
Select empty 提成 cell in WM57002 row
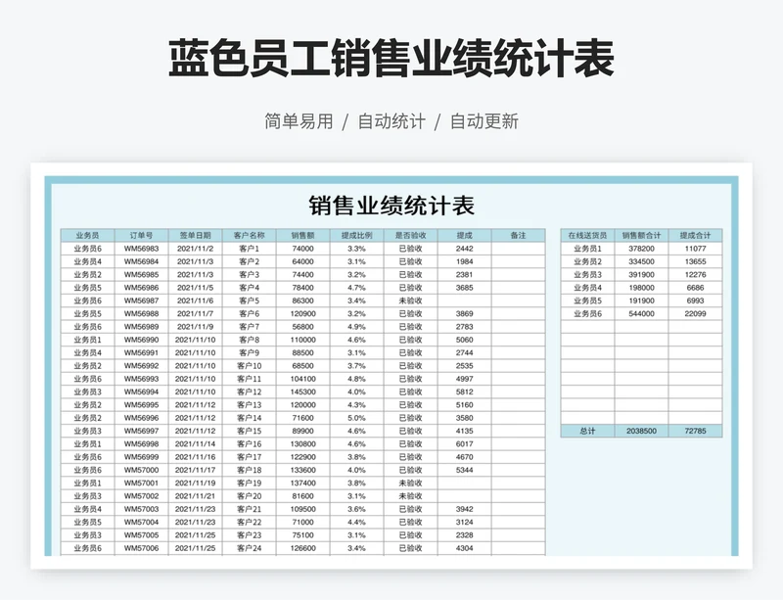[x=464, y=495]
